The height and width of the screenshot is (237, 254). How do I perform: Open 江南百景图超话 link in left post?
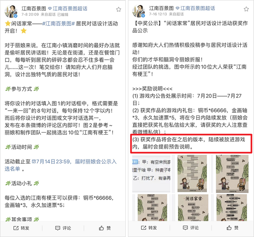(x=68, y=8)
